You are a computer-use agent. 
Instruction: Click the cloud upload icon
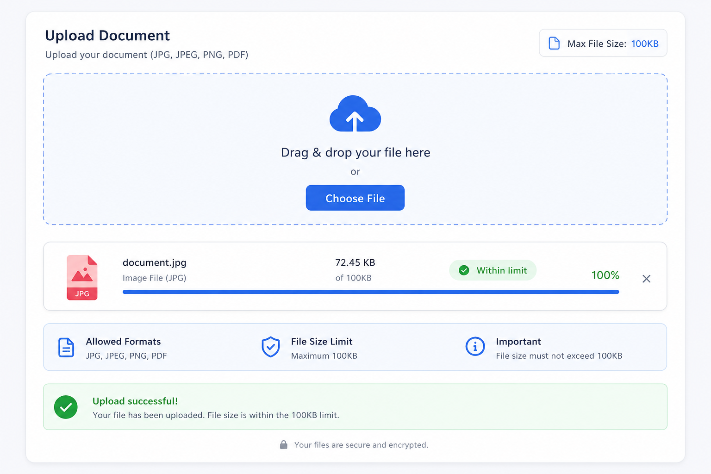pyautogui.click(x=355, y=113)
